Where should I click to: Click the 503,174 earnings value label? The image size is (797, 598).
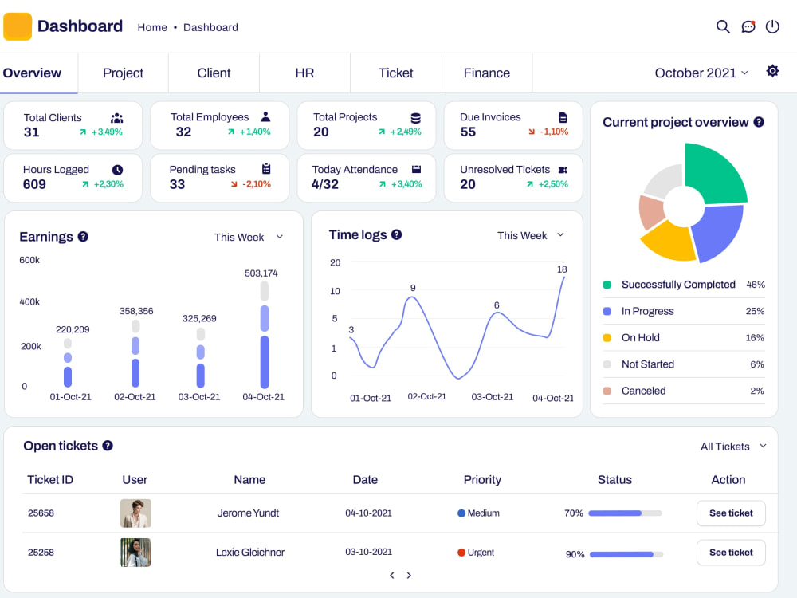coord(261,273)
